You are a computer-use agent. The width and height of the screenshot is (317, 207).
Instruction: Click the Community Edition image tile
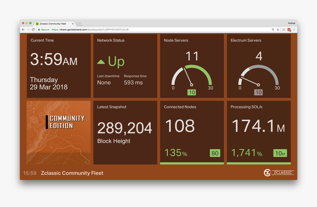pyautogui.click(x=59, y=133)
